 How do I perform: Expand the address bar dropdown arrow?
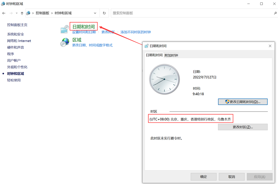95,13
